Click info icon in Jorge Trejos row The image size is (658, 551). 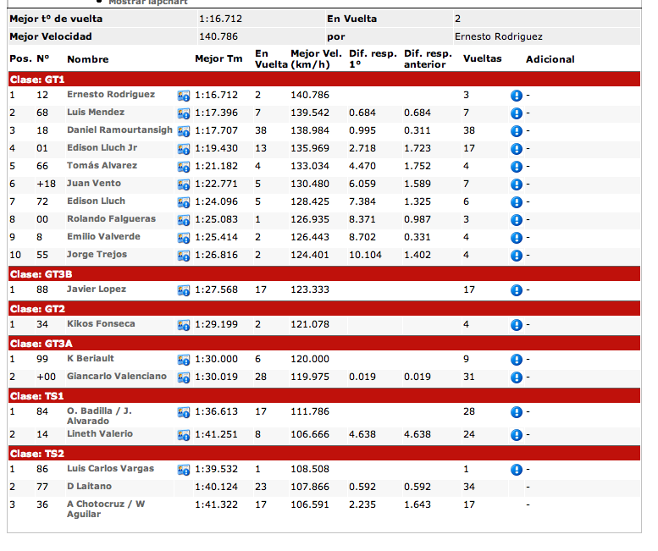click(x=516, y=256)
